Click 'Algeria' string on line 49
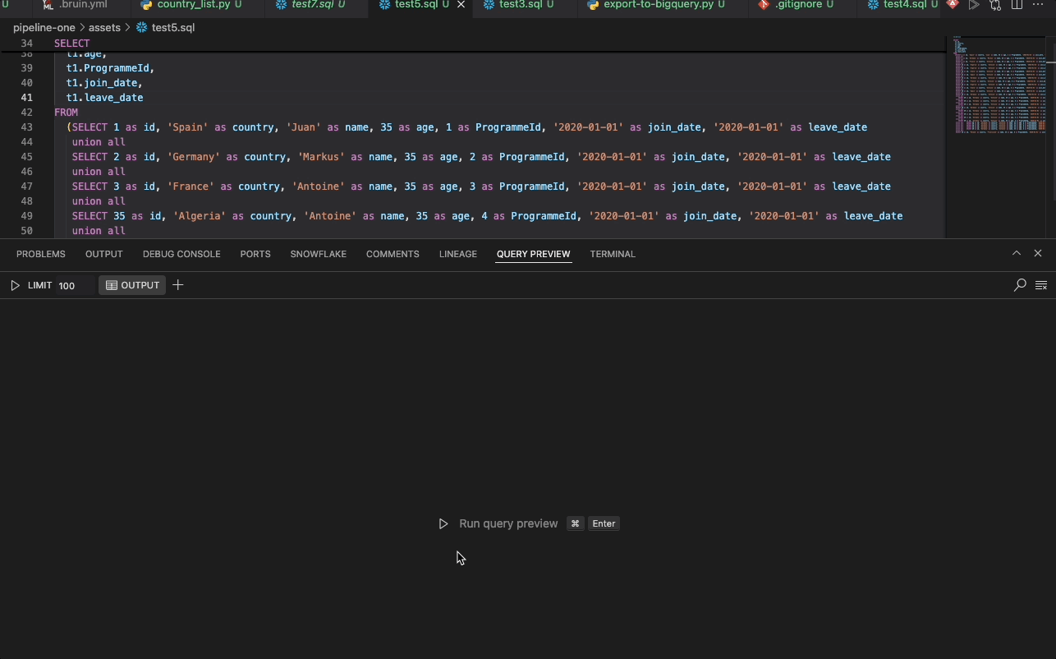The image size is (1056, 659). coord(200,216)
